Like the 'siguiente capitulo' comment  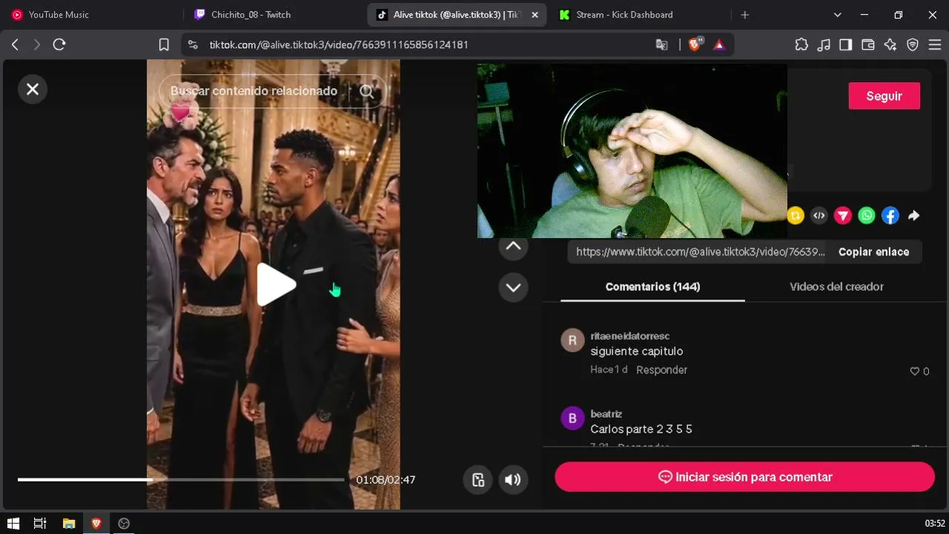click(915, 372)
